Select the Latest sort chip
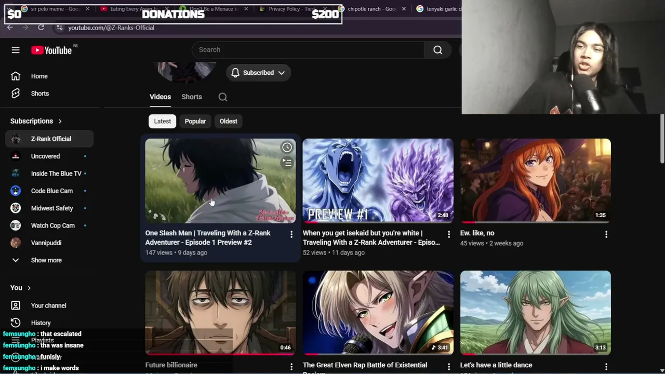Screen dimensions: 665x374 pyautogui.click(x=163, y=122)
